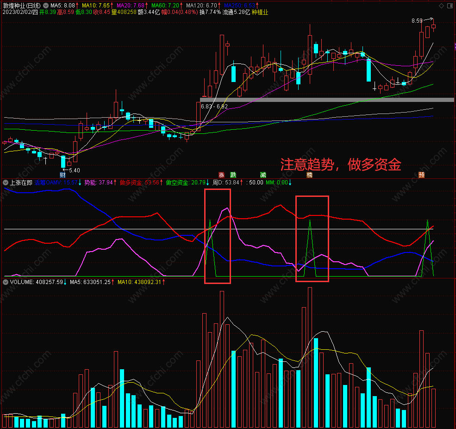Click the : 50.00 reference value
The image size is (456, 429).
(255, 183)
